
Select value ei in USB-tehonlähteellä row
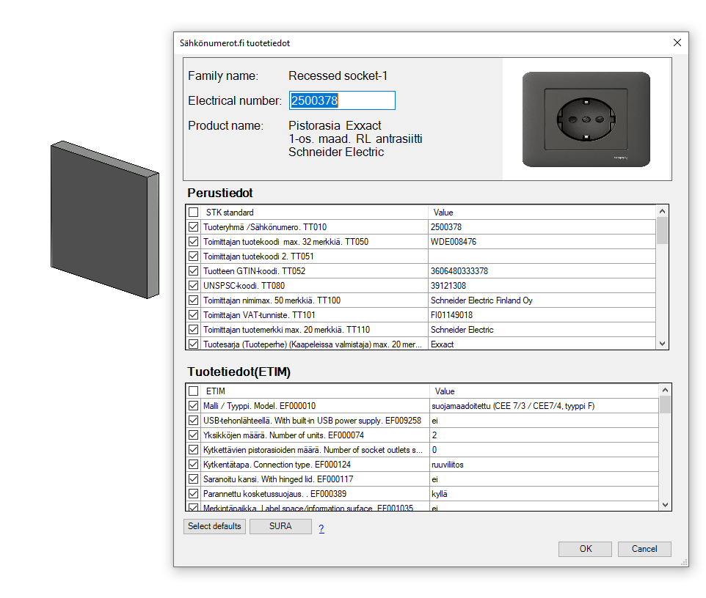click(x=435, y=421)
